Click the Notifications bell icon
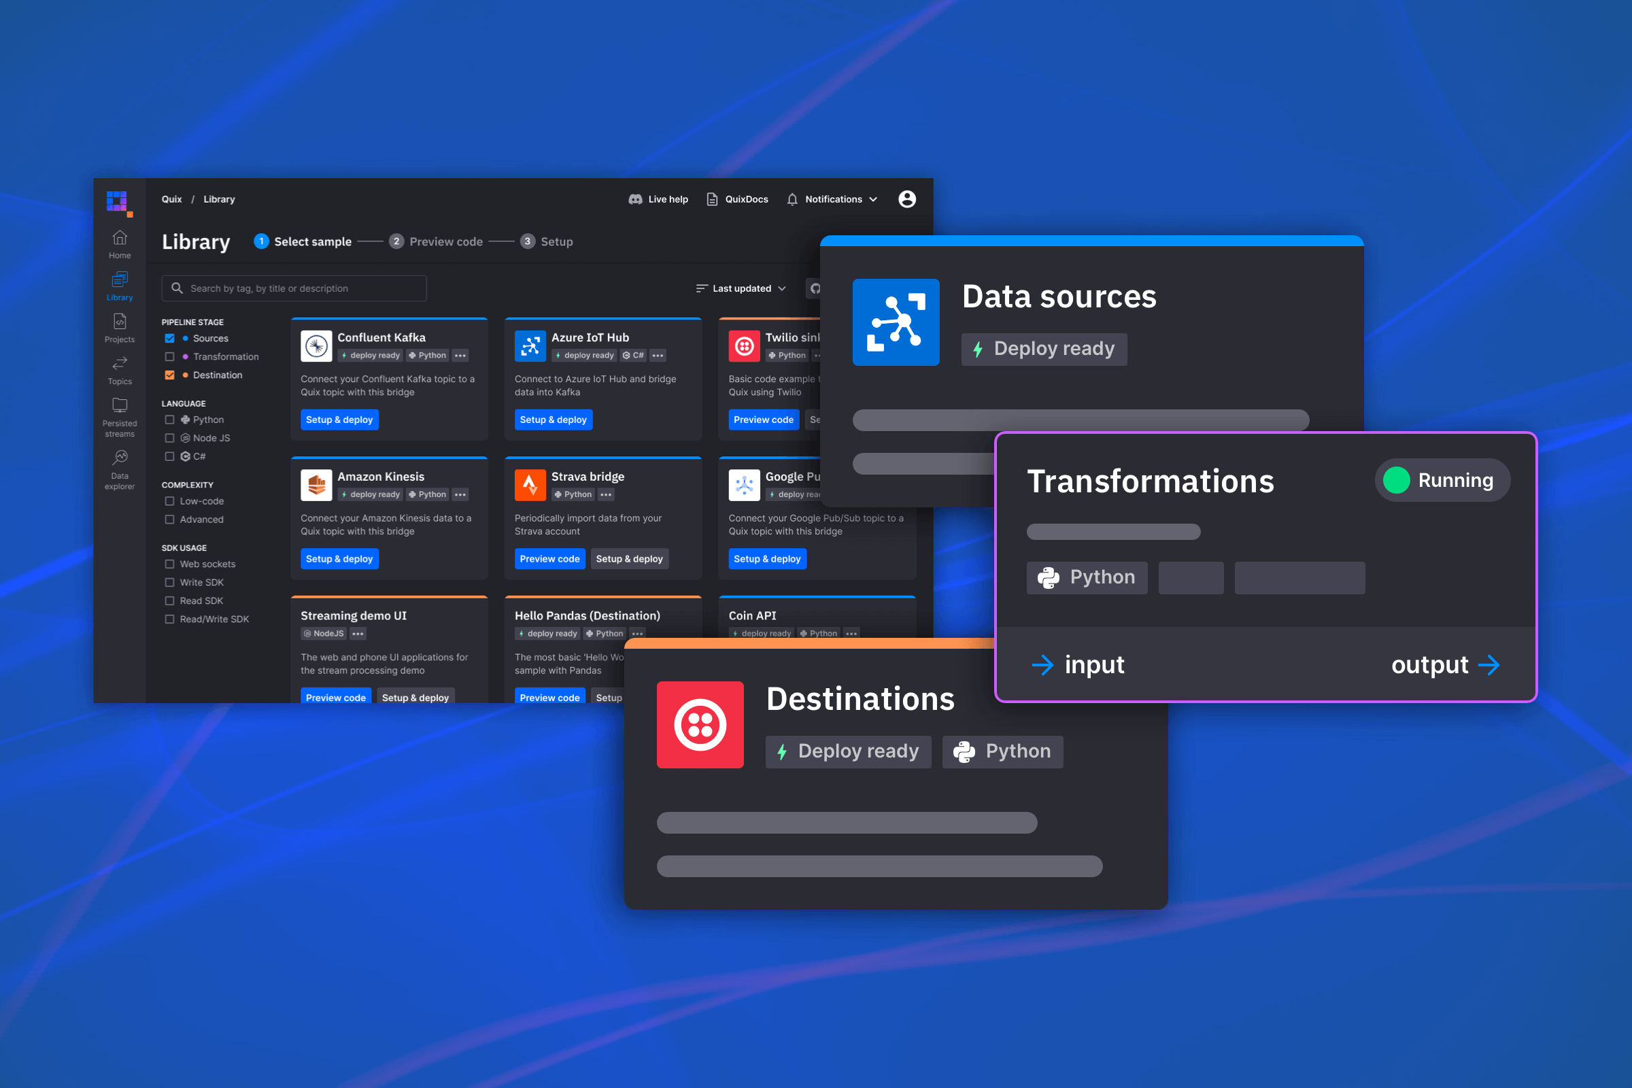This screenshot has width=1632, height=1088. [792, 199]
